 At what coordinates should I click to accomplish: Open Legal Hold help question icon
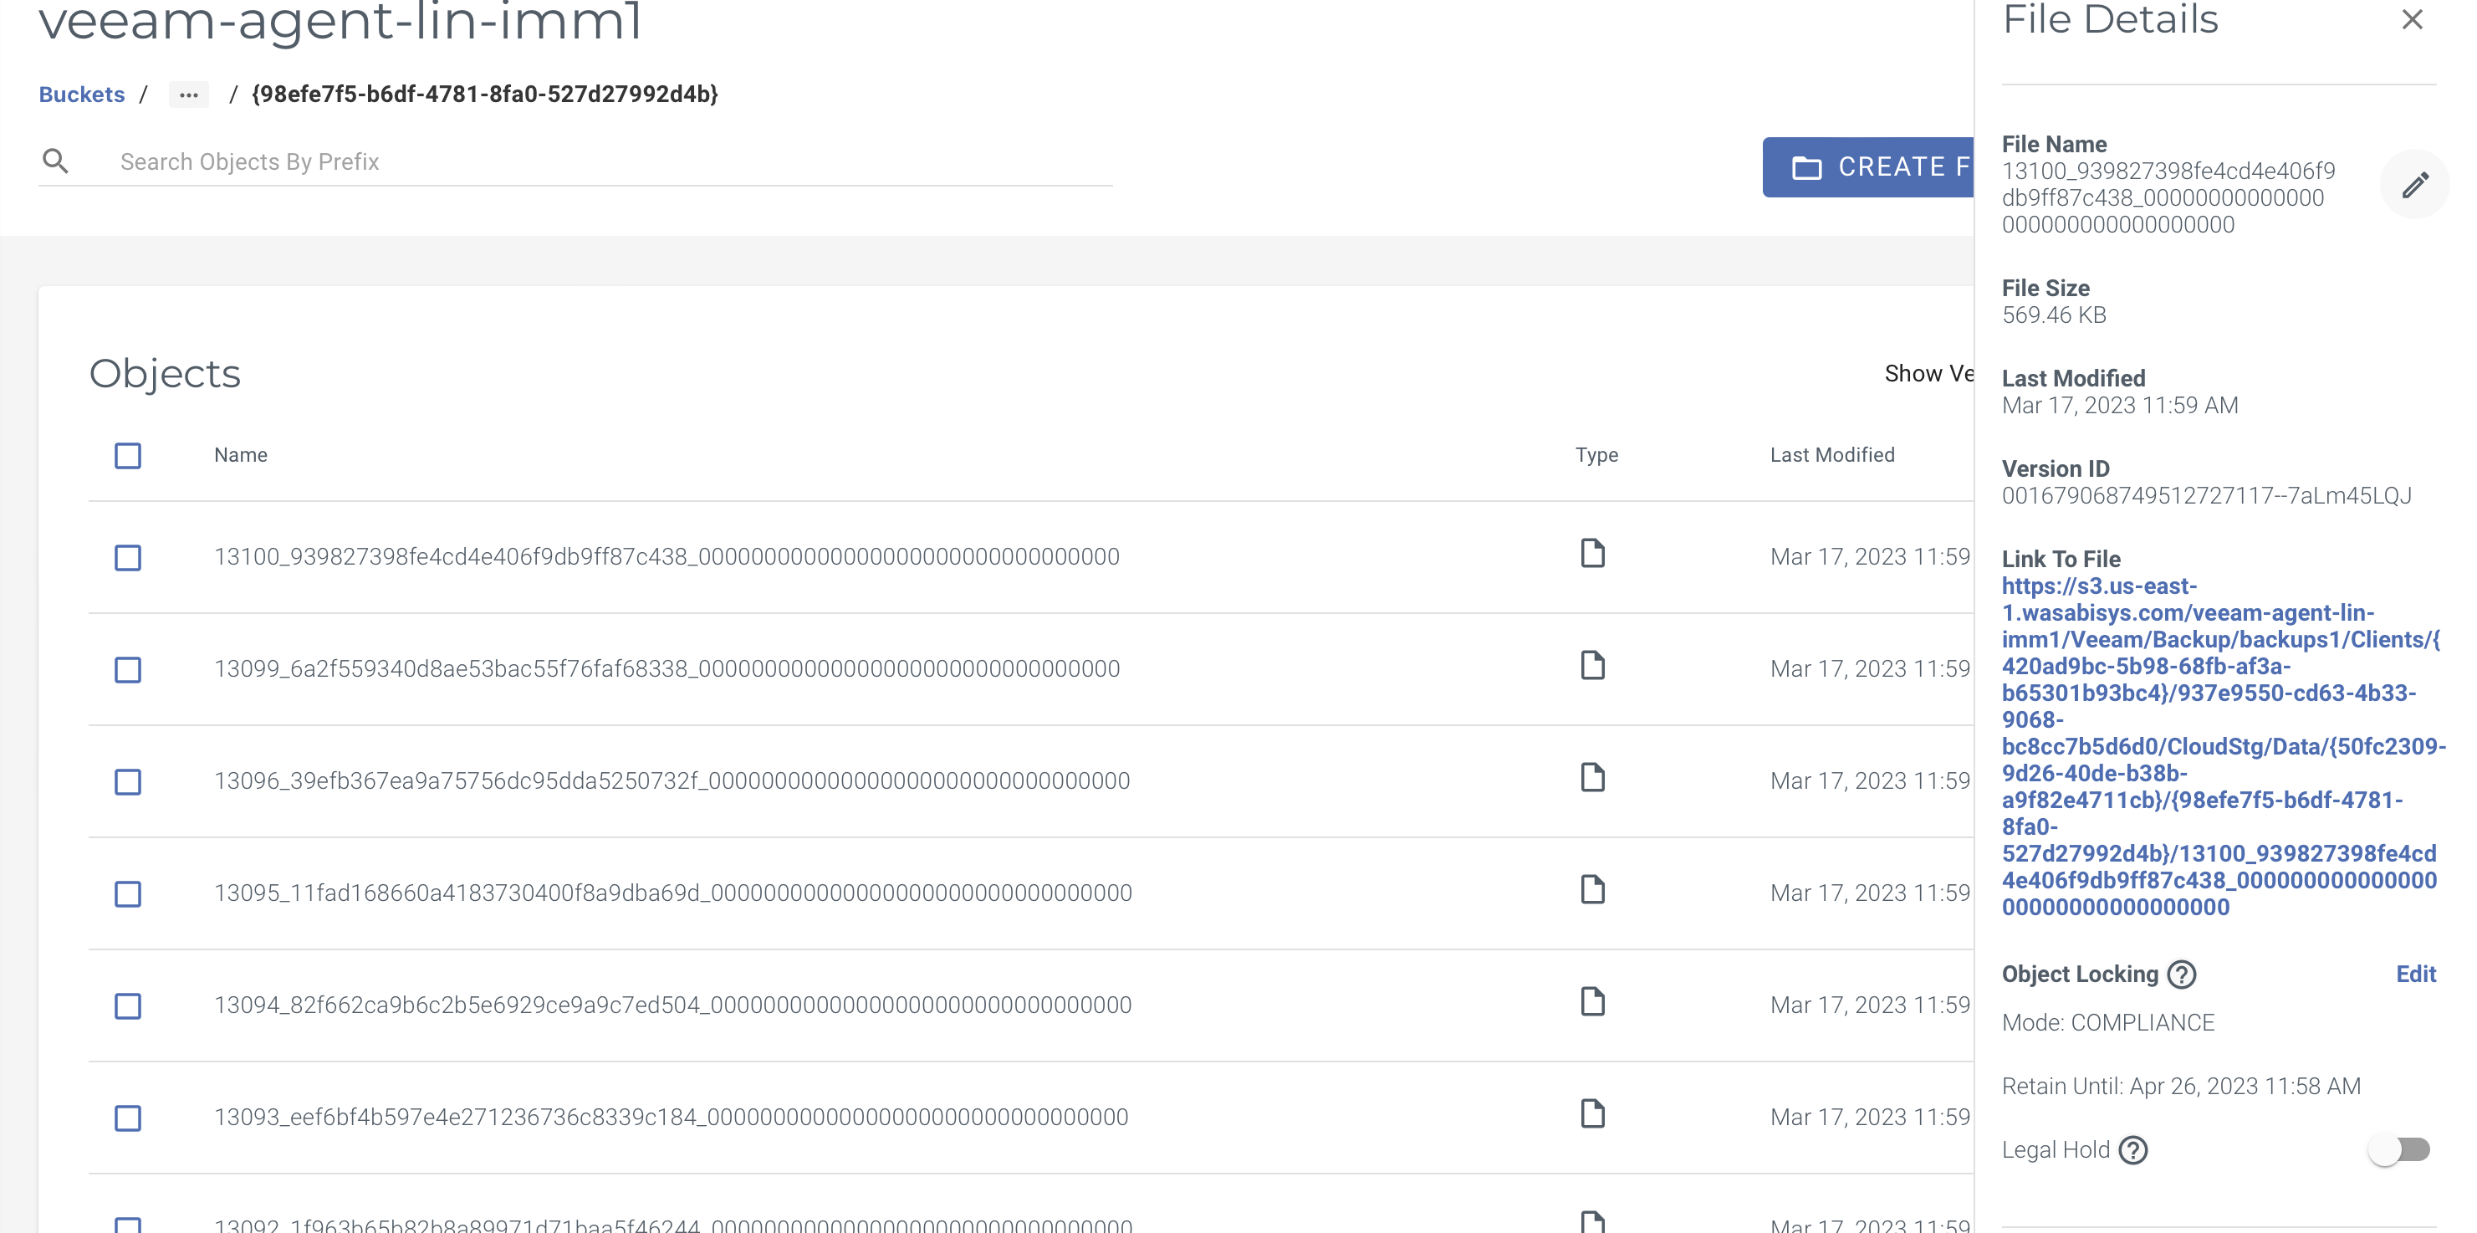click(2132, 1150)
